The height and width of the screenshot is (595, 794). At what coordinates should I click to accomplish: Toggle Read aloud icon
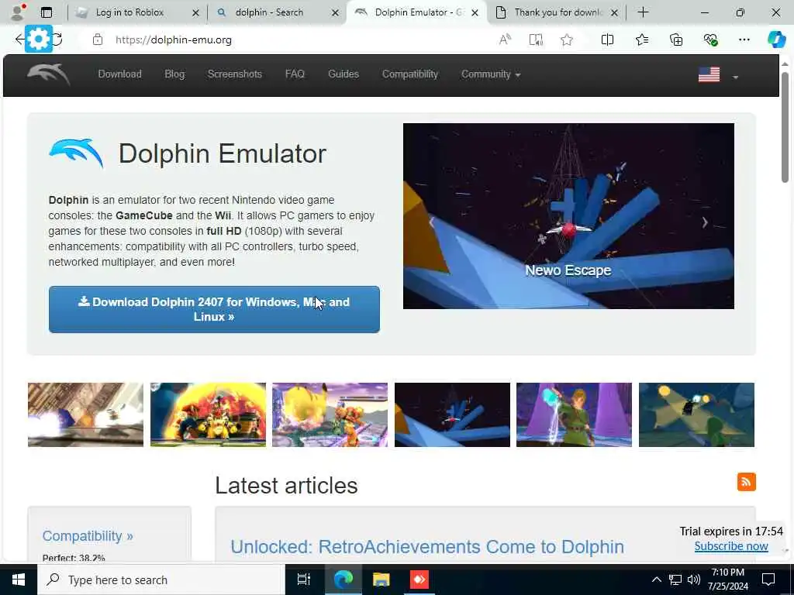coord(505,40)
